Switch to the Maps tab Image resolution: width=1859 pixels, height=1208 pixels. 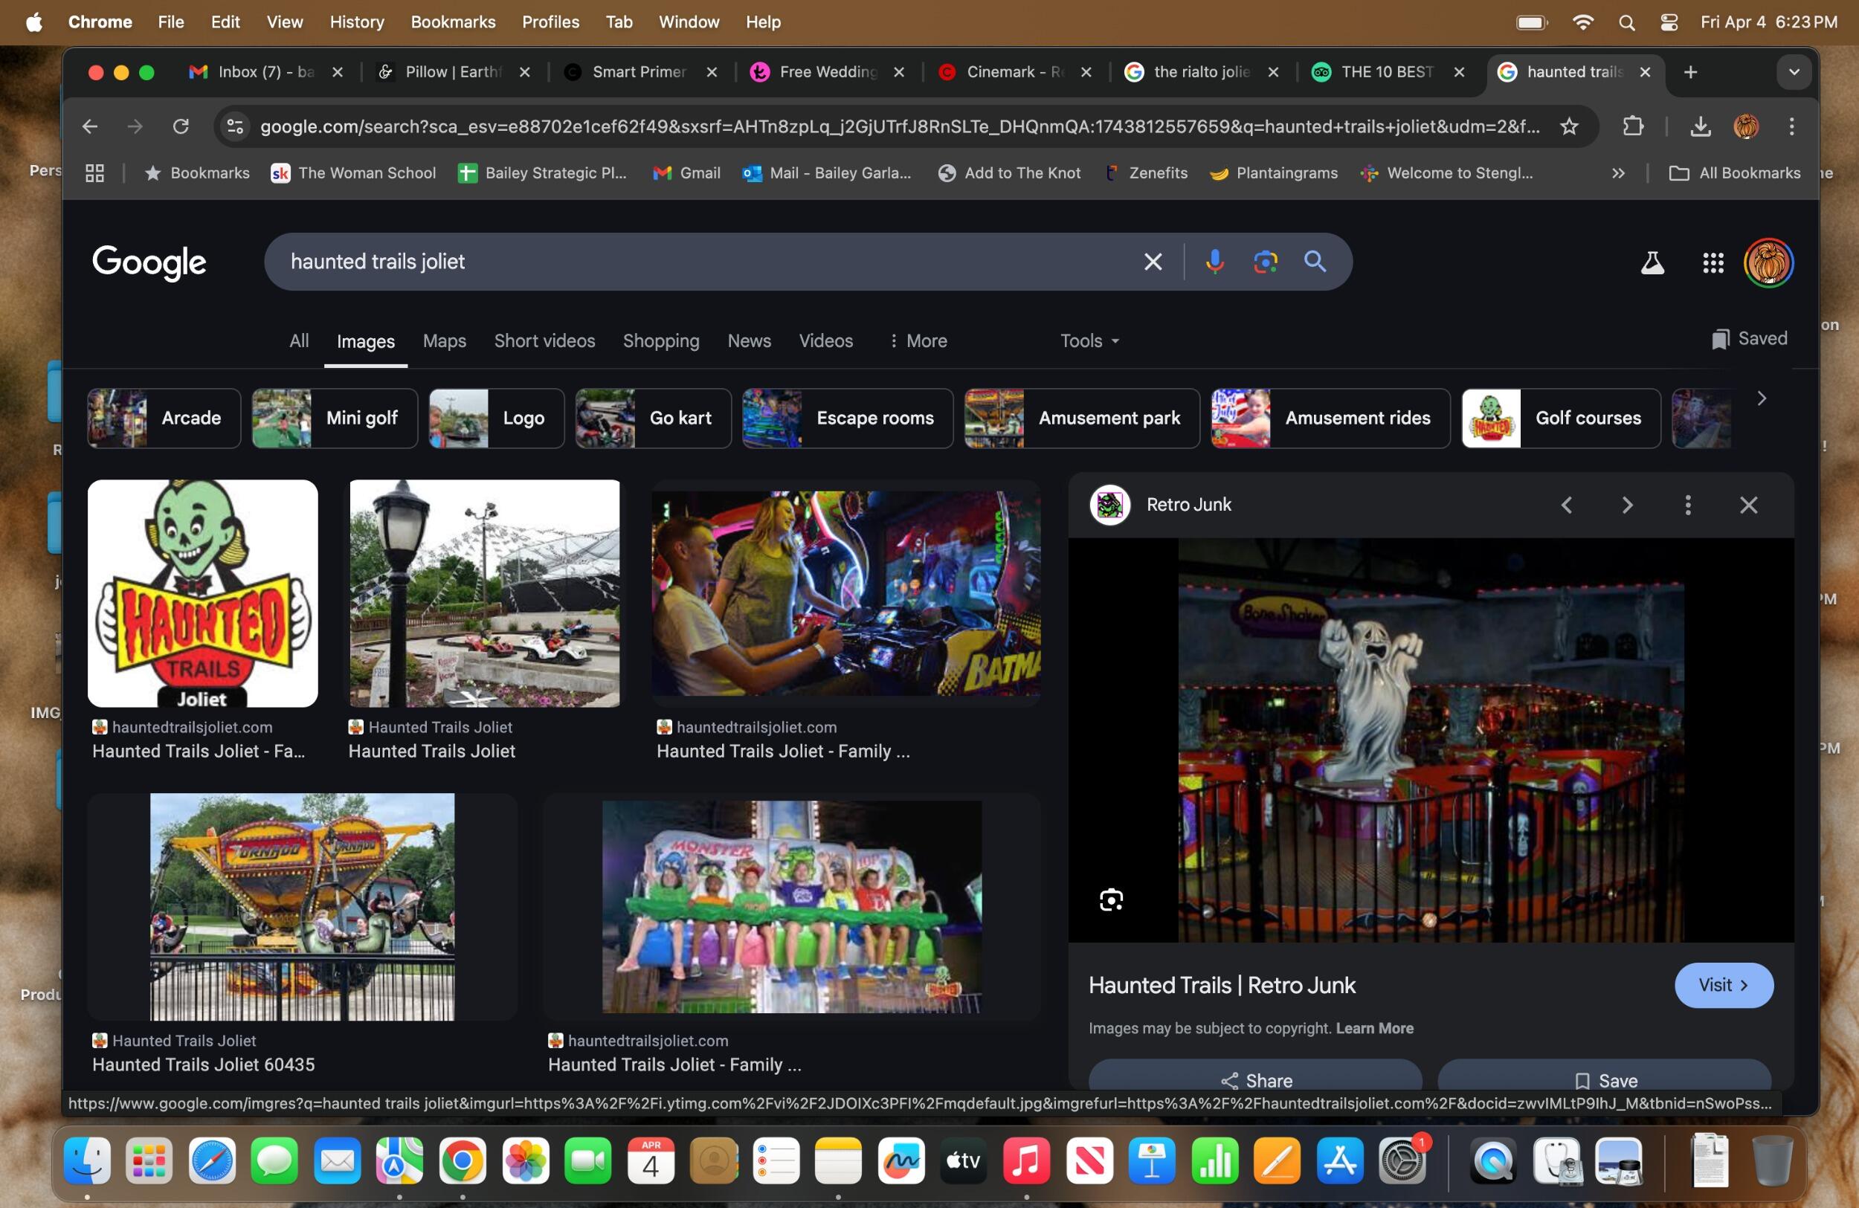tap(445, 340)
